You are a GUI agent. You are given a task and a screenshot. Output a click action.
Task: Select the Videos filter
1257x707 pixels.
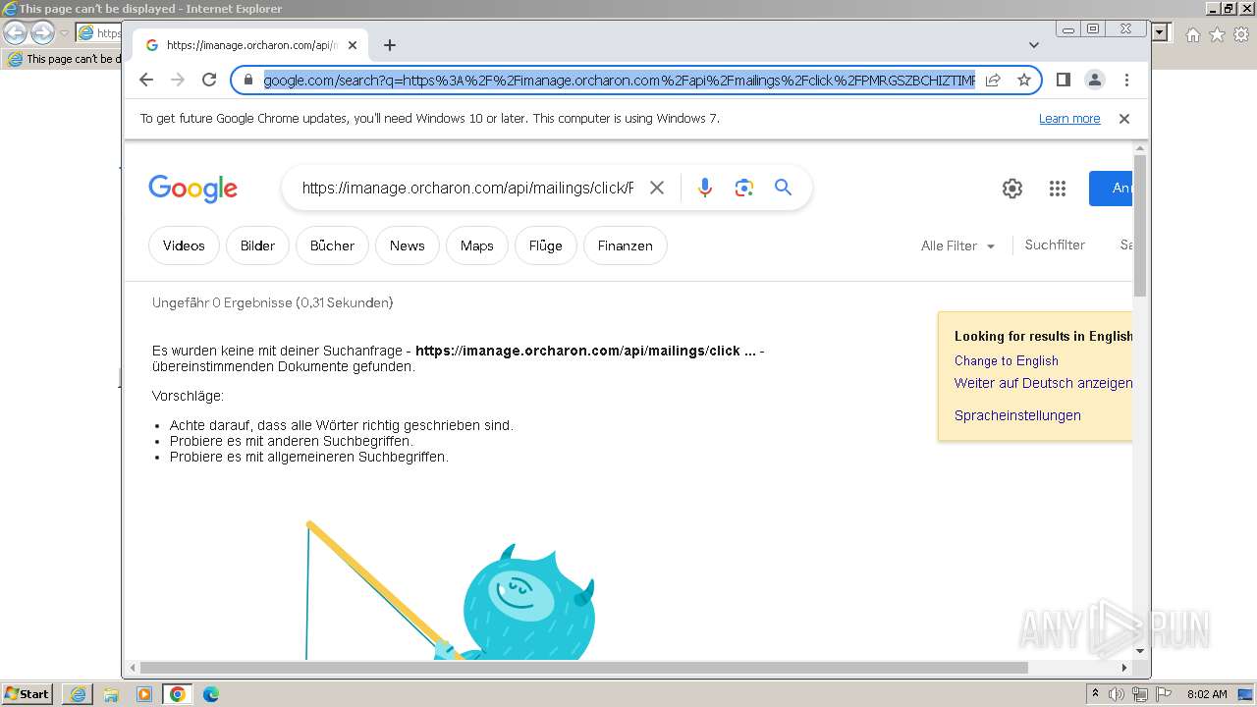[x=184, y=245]
